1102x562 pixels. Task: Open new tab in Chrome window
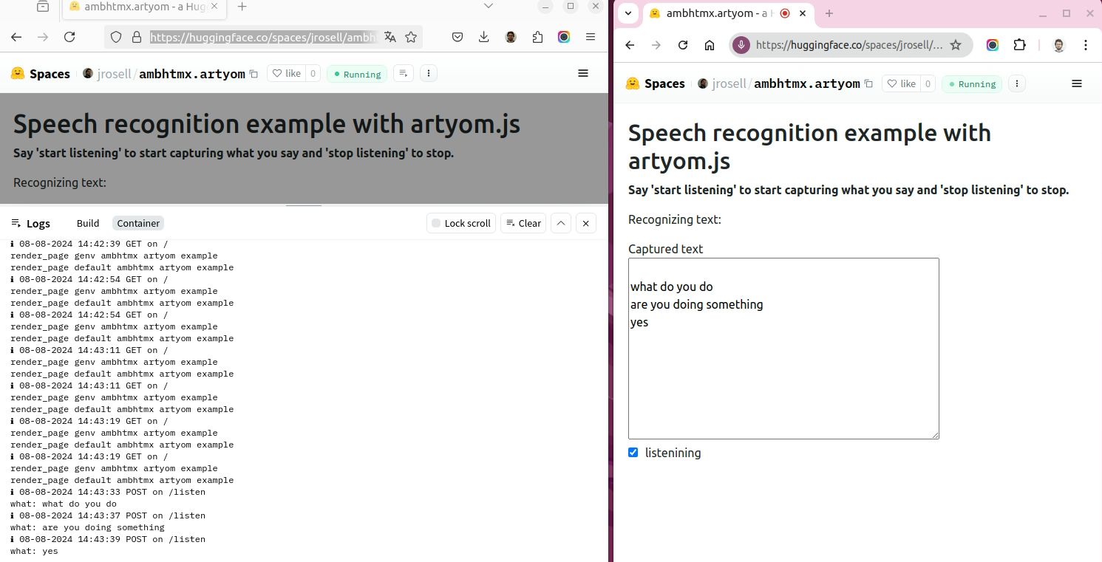coord(829,13)
